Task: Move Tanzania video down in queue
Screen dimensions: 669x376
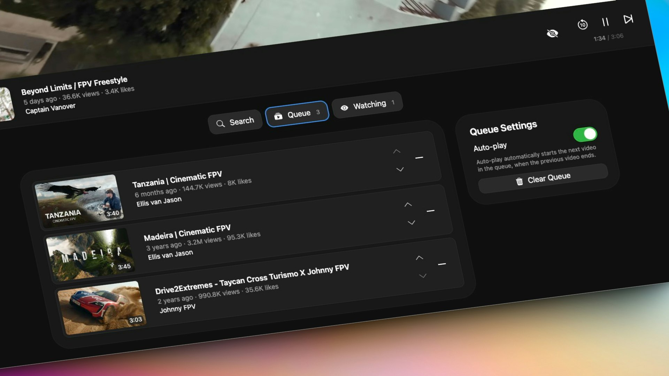Action: [400, 170]
